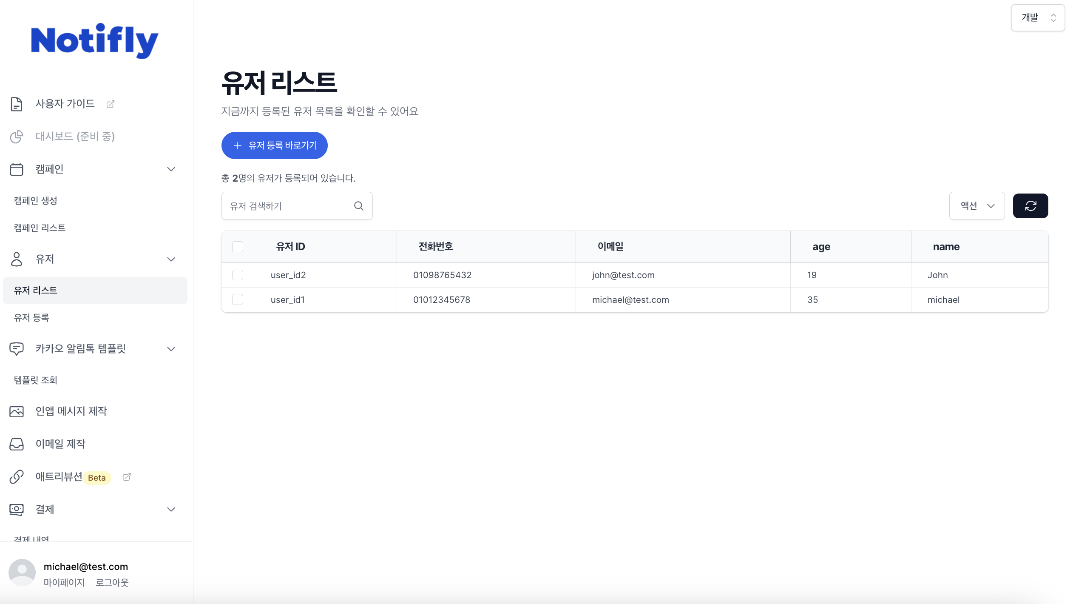
Task: Click the dashboard pie chart icon
Action: [17, 137]
